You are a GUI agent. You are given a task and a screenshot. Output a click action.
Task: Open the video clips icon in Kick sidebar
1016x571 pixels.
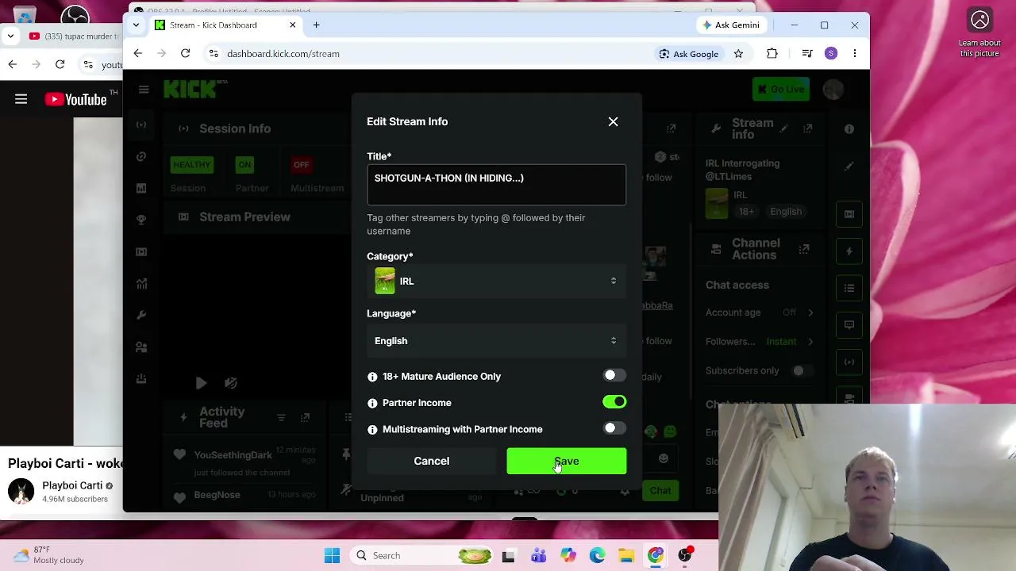tap(141, 251)
